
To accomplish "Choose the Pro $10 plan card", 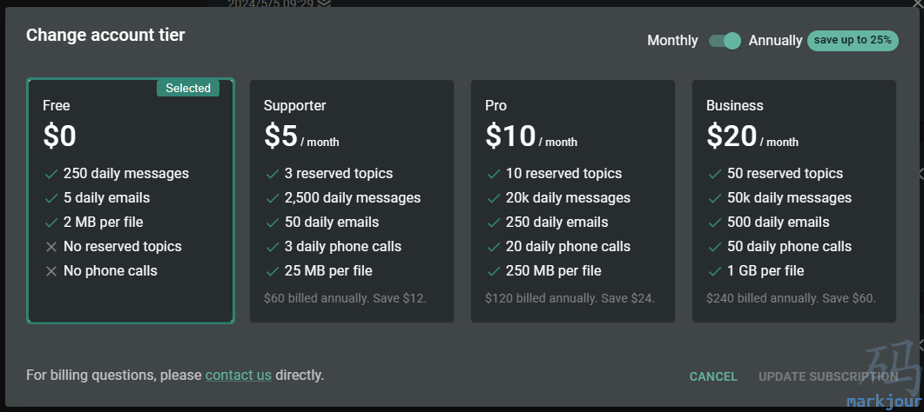I will pyautogui.click(x=573, y=201).
